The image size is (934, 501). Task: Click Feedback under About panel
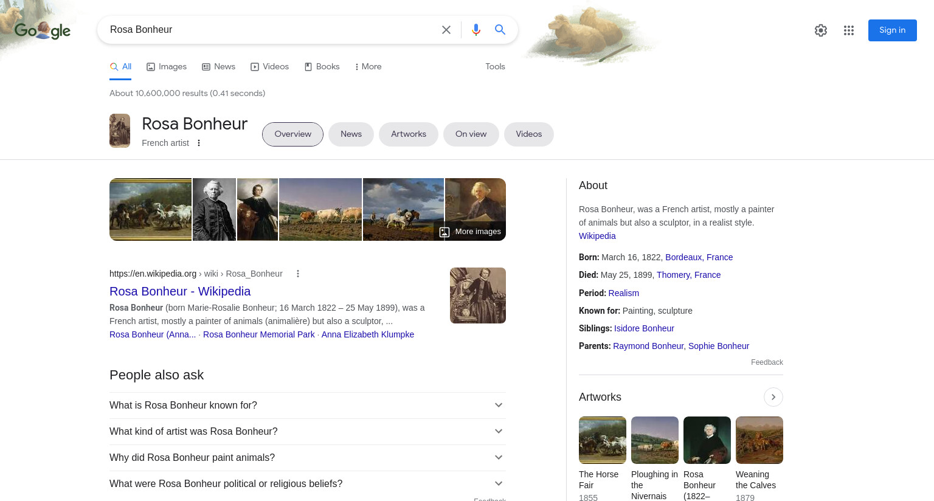767,362
